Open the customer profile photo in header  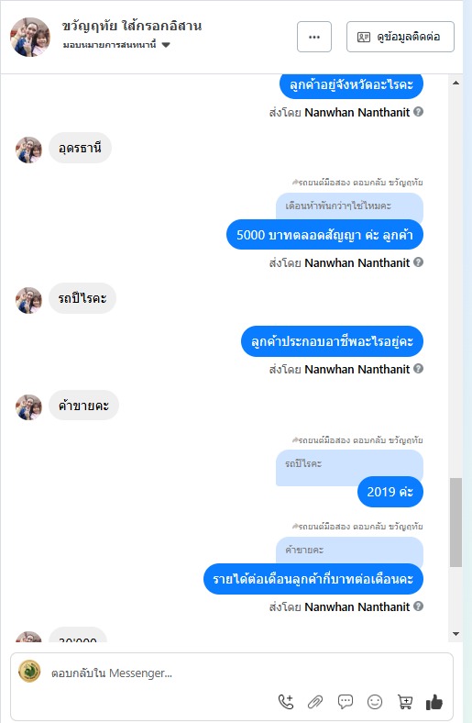pos(30,37)
